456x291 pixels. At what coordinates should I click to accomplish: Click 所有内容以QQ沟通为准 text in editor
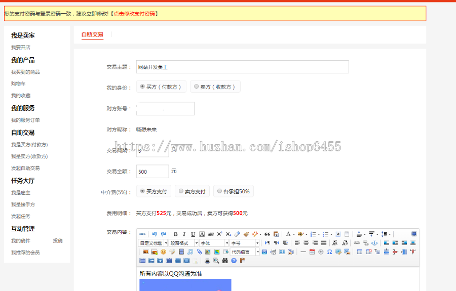pyautogui.click(x=170, y=274)
